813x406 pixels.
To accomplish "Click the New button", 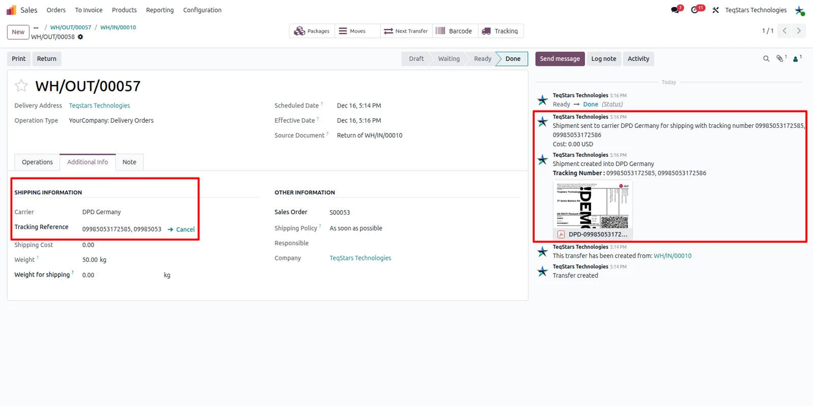I will (x=18, y=32).
